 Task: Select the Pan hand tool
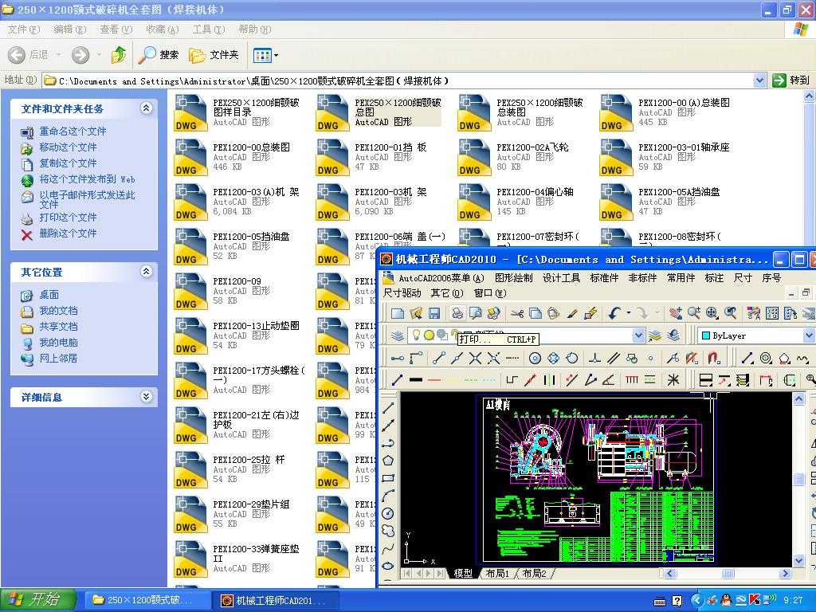(x=676, y=312)
